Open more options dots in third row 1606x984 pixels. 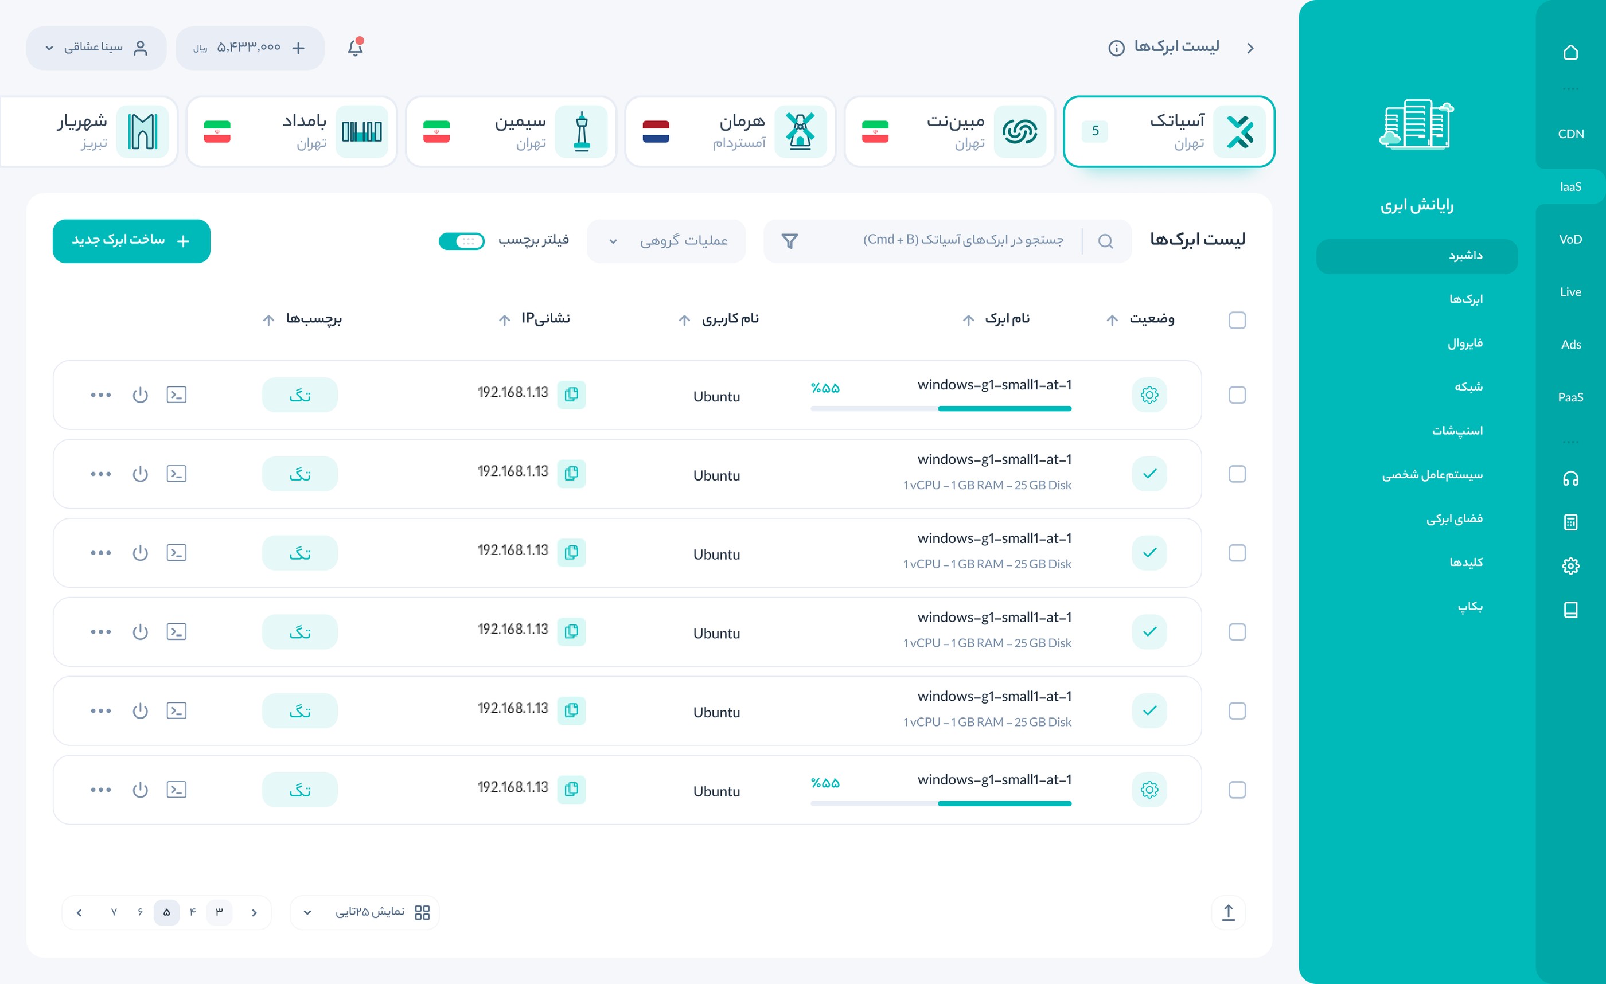[101, 553]
